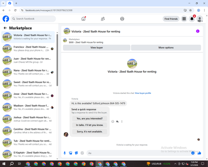Open Chrome three-dot menu
The height and width of the screenshot is (167, 208).
pos(204,10)
